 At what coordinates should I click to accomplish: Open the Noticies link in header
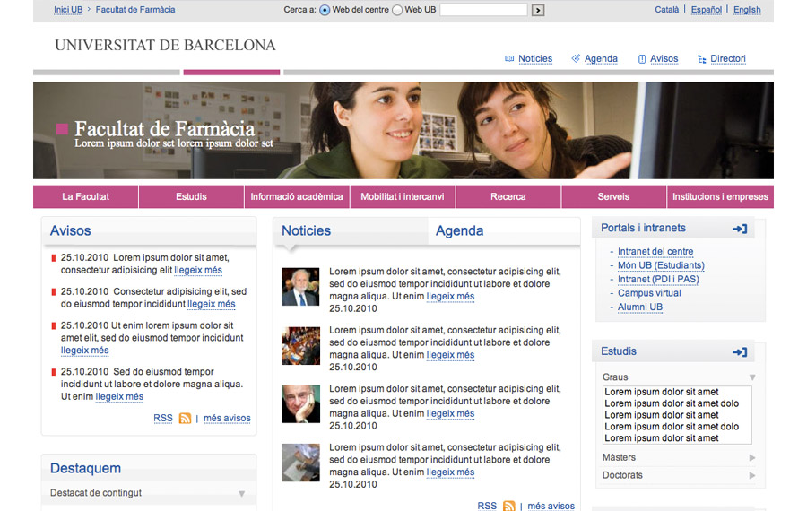tap(535, 58)
